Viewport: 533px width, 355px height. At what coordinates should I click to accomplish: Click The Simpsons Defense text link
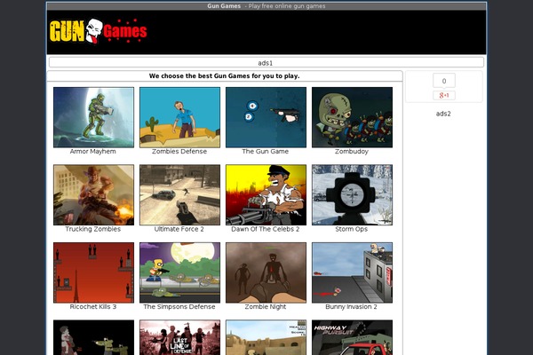tap(179, 307)
